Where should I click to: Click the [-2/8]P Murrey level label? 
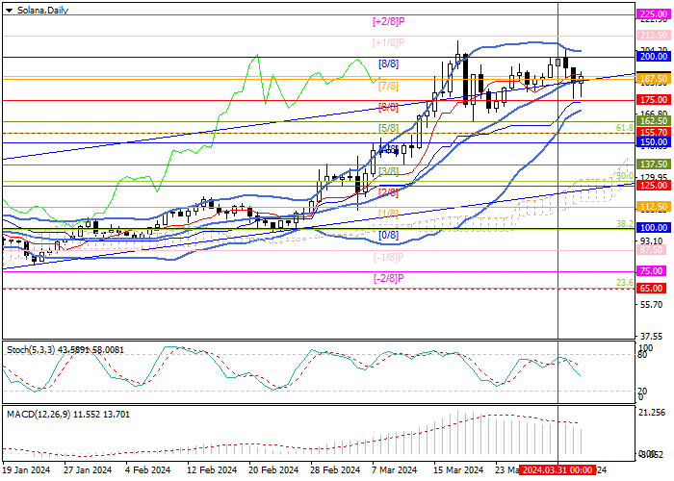(x=389, y=278)
